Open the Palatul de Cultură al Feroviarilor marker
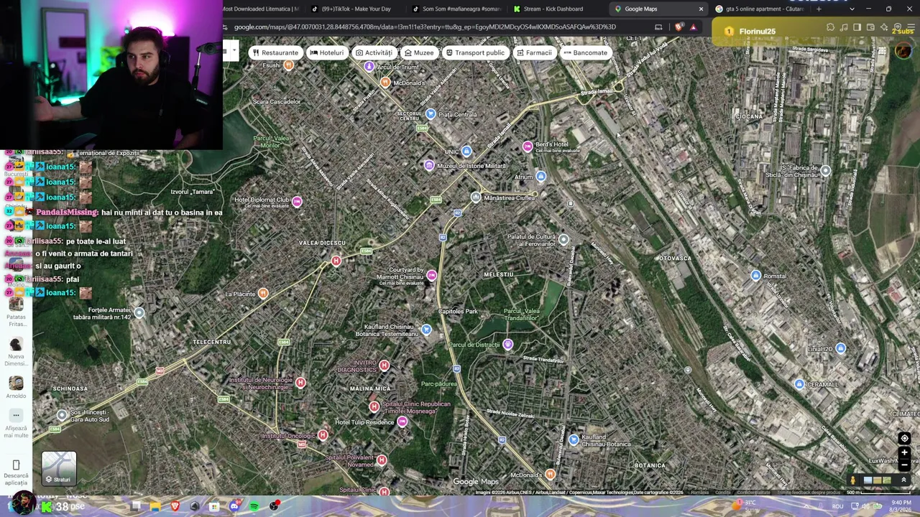Screen dimensions: 920x517 563,240
